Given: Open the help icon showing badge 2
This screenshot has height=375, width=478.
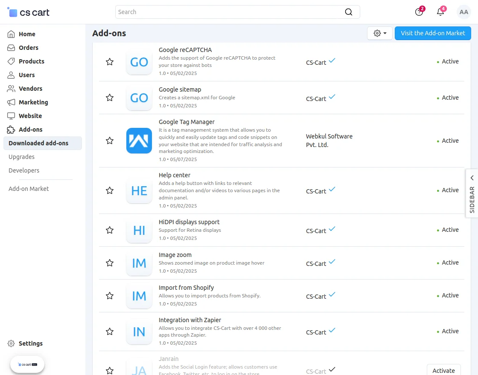Looking at the screenshot, I should pyautogui.click(x=419, y=12).
